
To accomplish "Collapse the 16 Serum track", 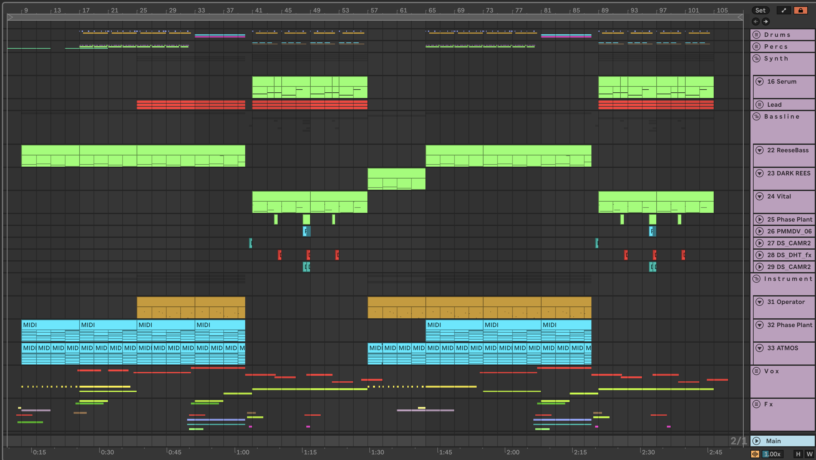I will point(760,81).
